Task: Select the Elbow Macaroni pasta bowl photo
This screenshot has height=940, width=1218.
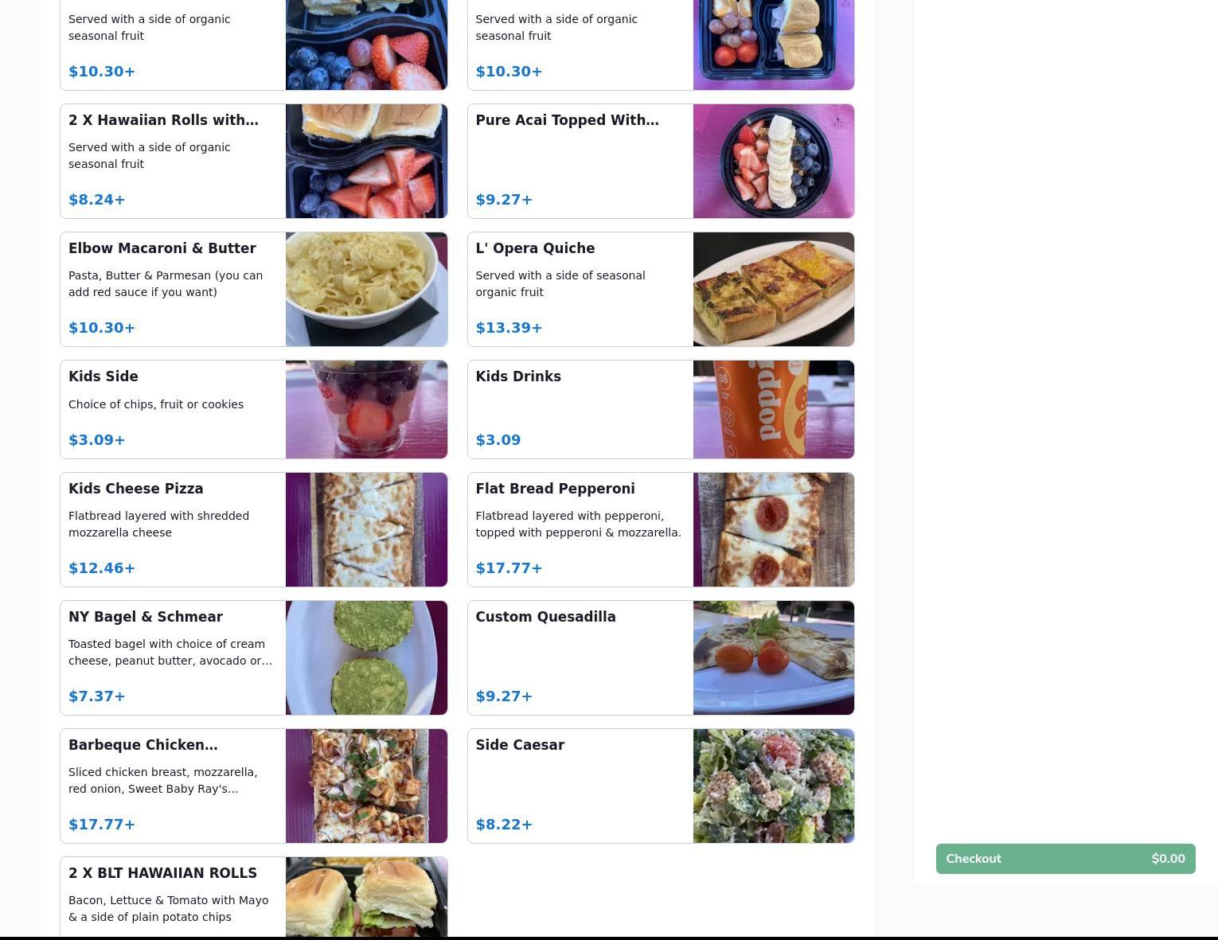Action: click(366, 289)
